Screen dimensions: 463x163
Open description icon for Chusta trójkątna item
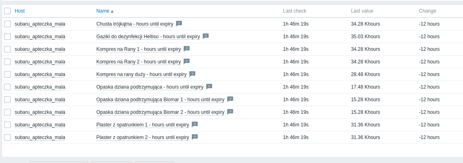(x=179, y=24)
